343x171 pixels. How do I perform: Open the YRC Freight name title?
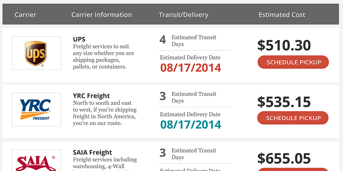click(91, 96)
